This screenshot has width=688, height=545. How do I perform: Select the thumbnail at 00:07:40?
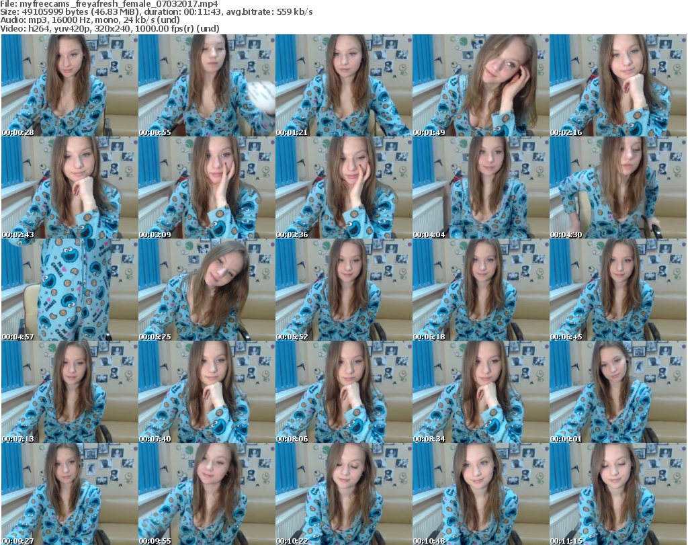[x=207, y=392]
